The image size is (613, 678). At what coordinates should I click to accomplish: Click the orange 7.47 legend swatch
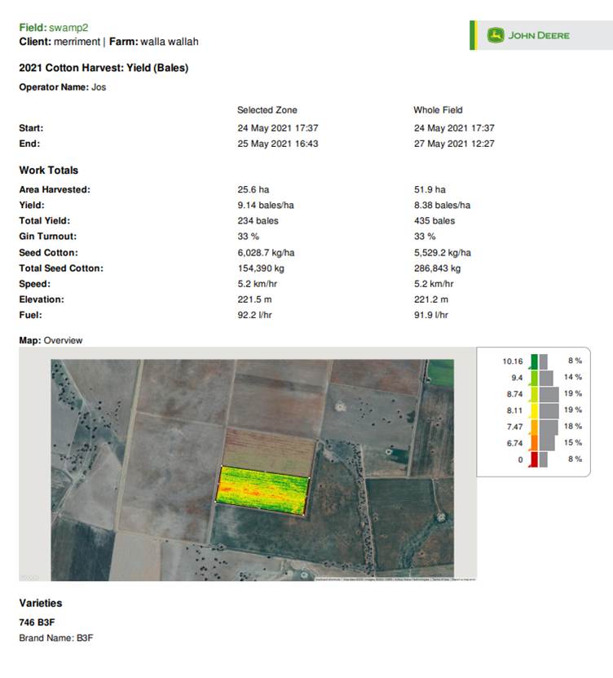point(534,427)
